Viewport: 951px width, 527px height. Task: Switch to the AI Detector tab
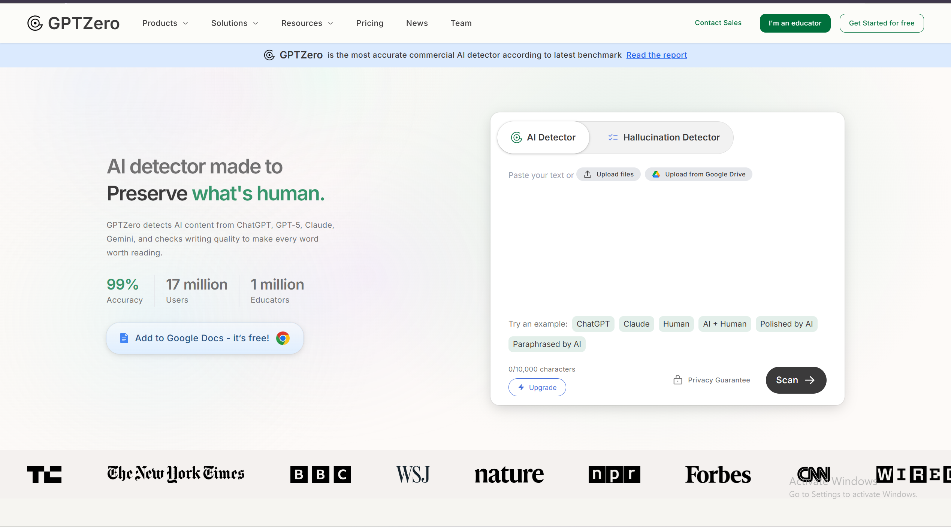pos(543,137)
